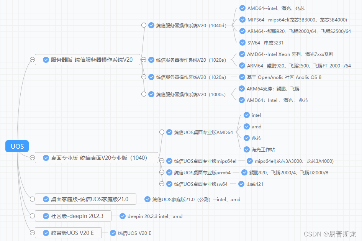The height and width of the screenshot is (241, 362).
Task: Collapse the 1020a server node
Action: (144, 77)
